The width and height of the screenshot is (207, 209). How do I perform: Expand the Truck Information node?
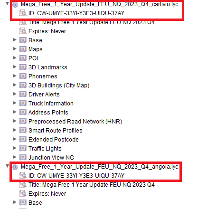pyautogui.click(x=15, y=103)
